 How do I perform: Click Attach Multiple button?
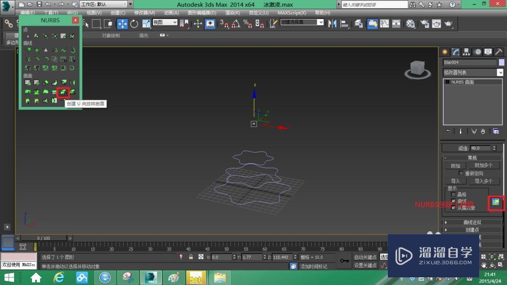point(483,165)
